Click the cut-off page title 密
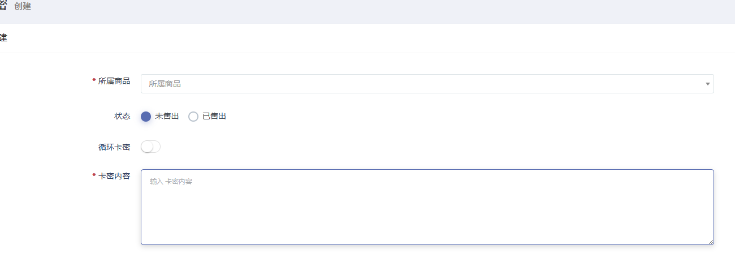Viewport: 735px width, 262px height. (x=3, y=6)
